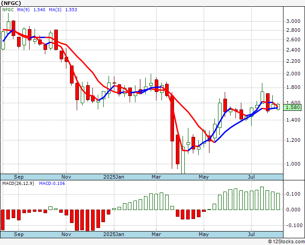Select the NFGC ticker legend label
Image resolution: width=305 pixels, height=245 pixels.
(x=8, y=10)
